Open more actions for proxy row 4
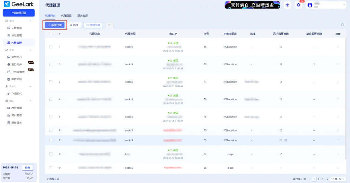This screenshot has width=350, height=183. (338, 99)
